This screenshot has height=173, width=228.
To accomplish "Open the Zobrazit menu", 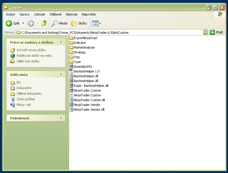I will [x=39, y=14].
